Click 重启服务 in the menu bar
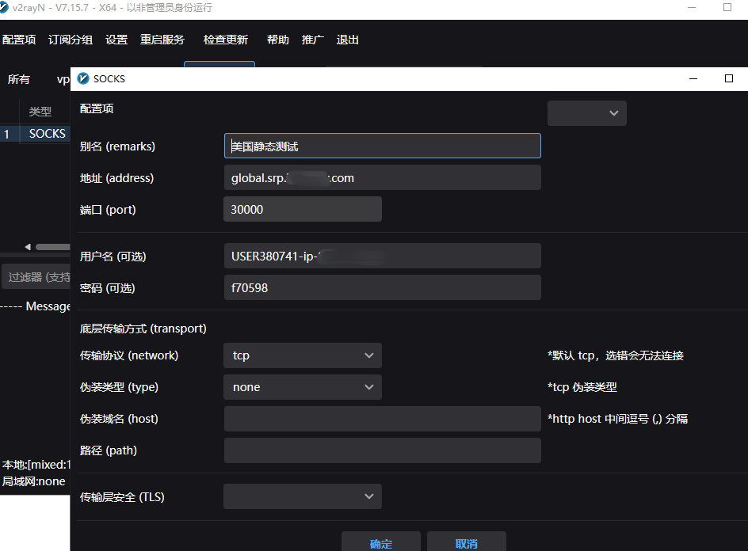This screenshot has width=748, height=551. click(162, 40)
